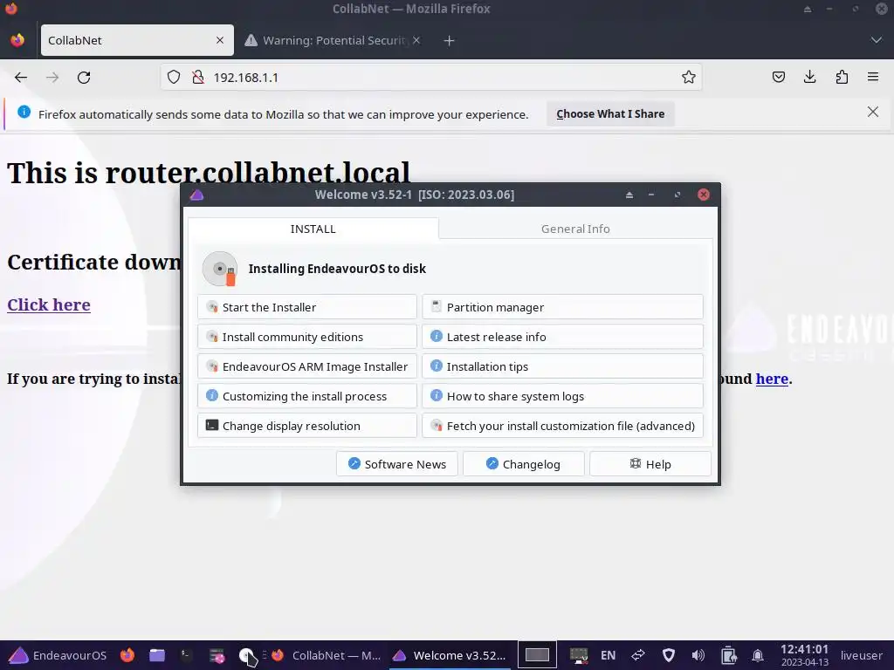Viewport: 894px width, 670px height.
Task: Follow the 'here' link on the CollabNet page
Action: click(x=772, y=379)
